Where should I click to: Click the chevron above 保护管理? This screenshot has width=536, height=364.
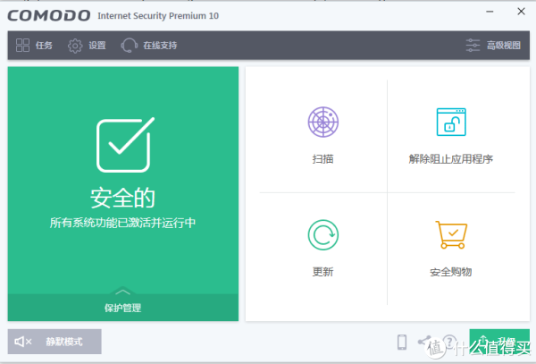[123, 292]
